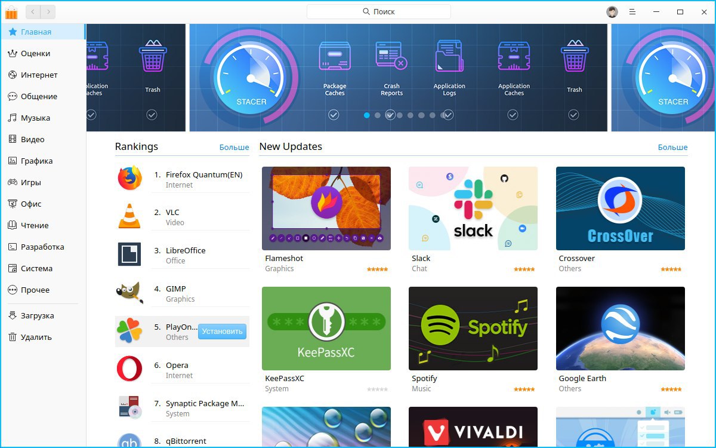Viewport: 716px width, 448px height.
Task: Open the Vivaldi app thumbnail
Action: [x=473, y=427]
